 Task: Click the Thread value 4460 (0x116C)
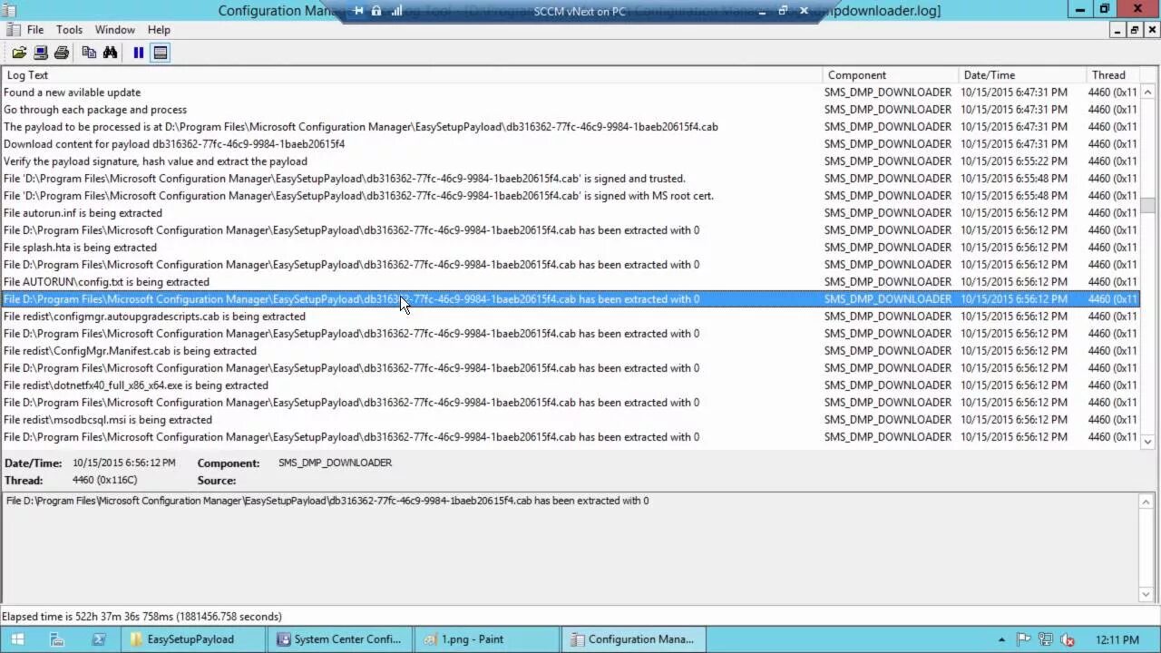105,480
